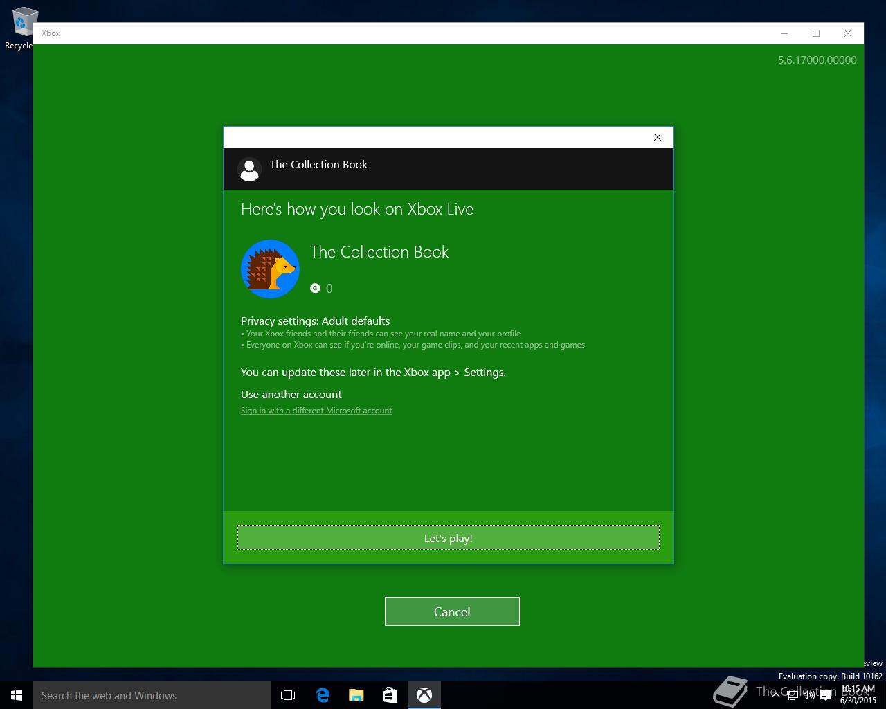Screen dimensions: 886x709
Task: Open the Action Center notifications icon
Action: (x=826, y=696)
